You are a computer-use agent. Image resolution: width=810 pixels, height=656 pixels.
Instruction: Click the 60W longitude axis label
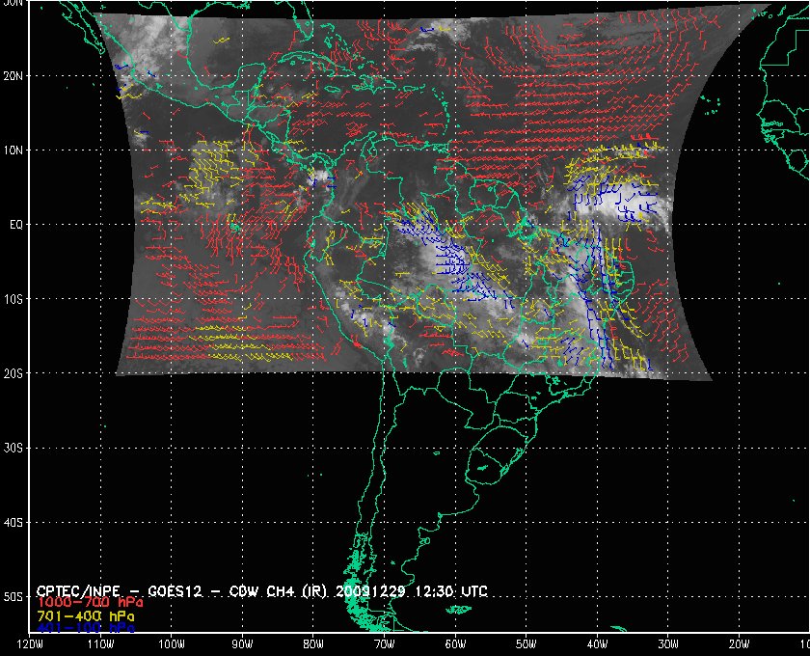455,645
